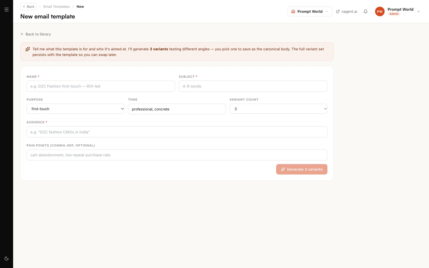Click the sparkle icon in info banner
This screenshot has height=268, width=429.
(28, 49)
